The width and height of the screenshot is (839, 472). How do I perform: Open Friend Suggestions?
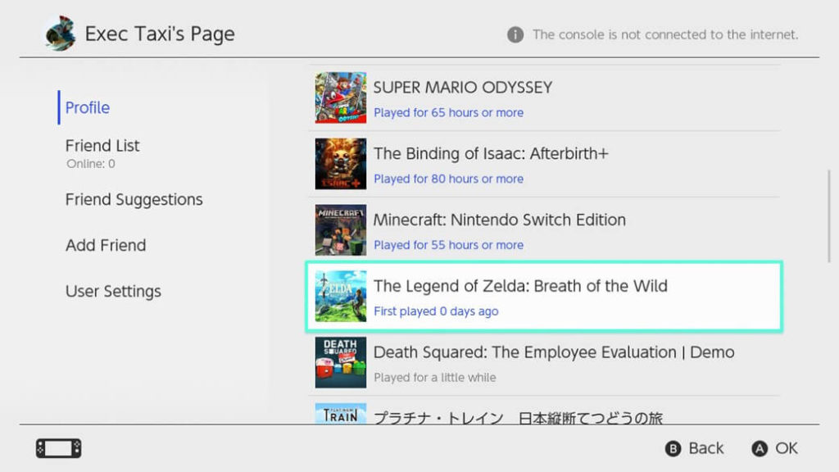tap(134, 199)
